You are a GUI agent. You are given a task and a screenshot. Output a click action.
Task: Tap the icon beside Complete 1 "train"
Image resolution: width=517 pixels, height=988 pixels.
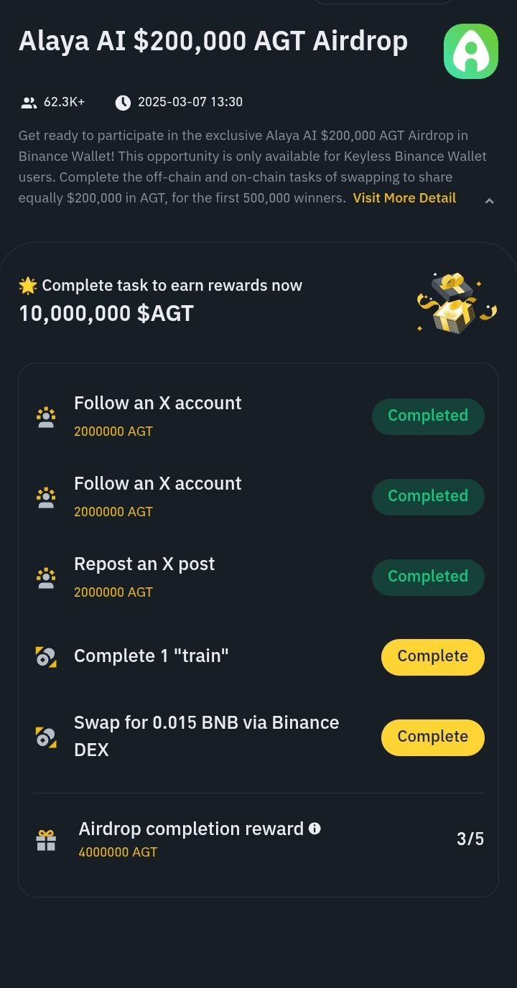tap(46, 656)
